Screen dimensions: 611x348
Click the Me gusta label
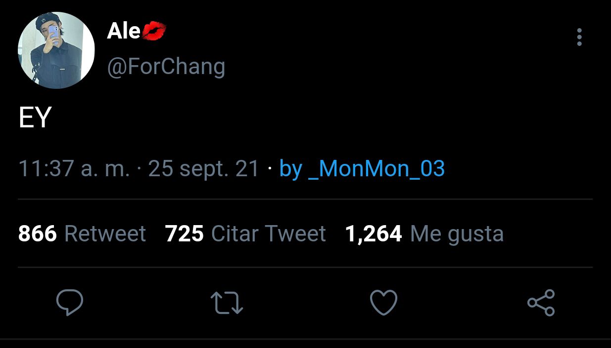click(457, 234)
